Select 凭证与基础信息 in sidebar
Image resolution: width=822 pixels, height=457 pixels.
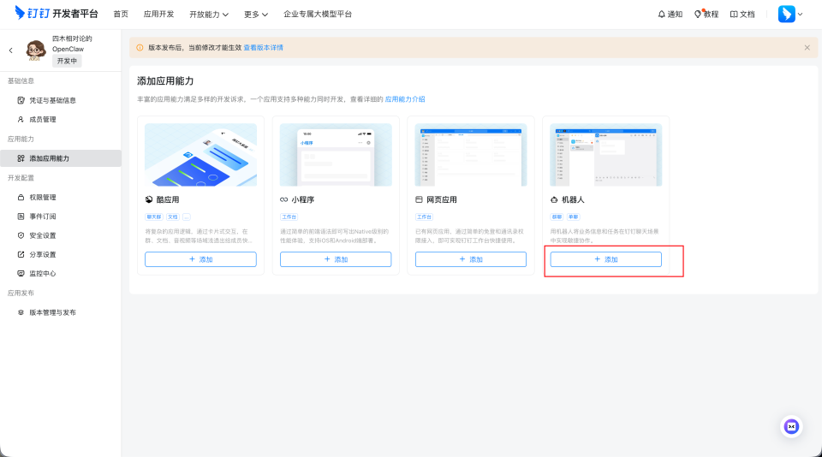pos(61,100)
